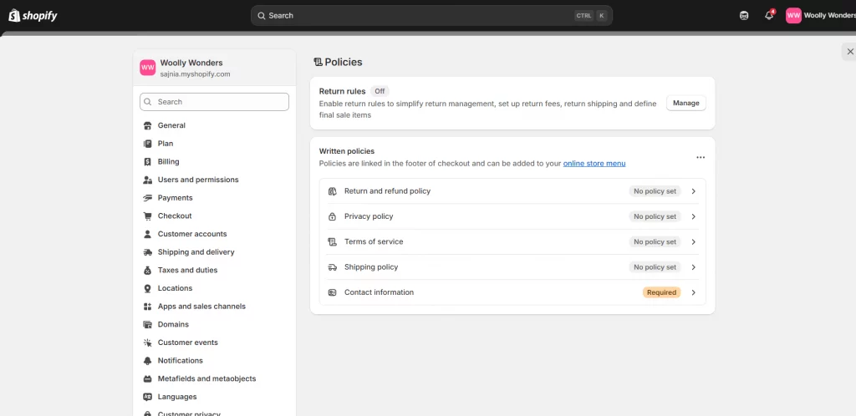The height and width of the screenshot is (416, 856).
Task: Click the Users and permissions icon
Action: [x=147, y=180]
